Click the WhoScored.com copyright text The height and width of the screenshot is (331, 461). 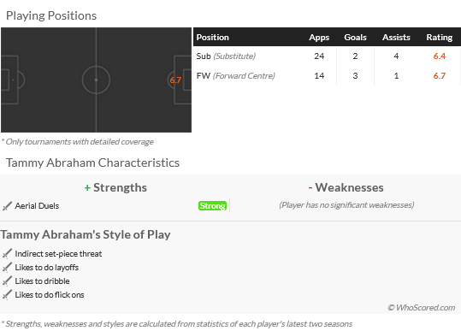(422, 308)
